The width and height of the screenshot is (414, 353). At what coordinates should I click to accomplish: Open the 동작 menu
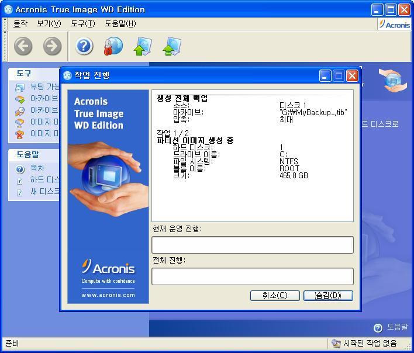[x=20, y=24]
